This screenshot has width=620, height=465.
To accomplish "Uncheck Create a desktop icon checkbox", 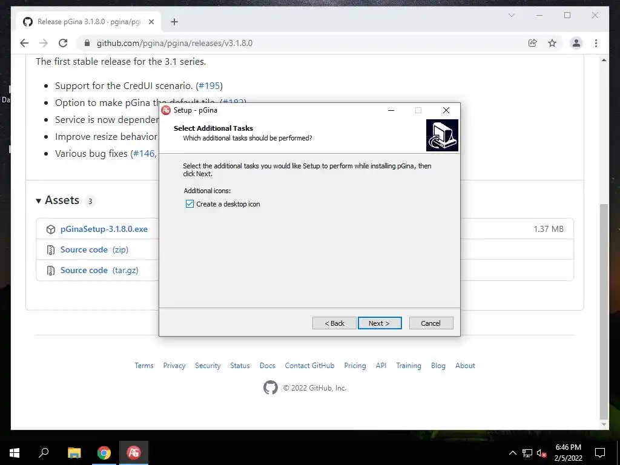I will 190,204.
